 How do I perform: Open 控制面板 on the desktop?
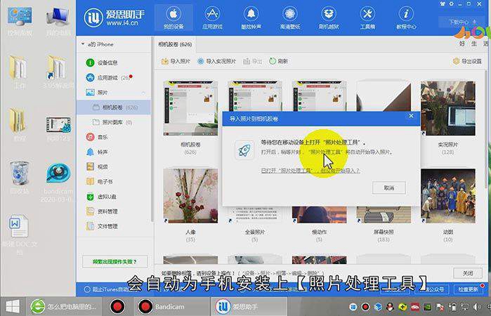click(20, 21)
